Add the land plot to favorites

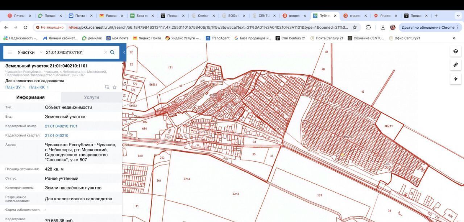pos(115,87)
